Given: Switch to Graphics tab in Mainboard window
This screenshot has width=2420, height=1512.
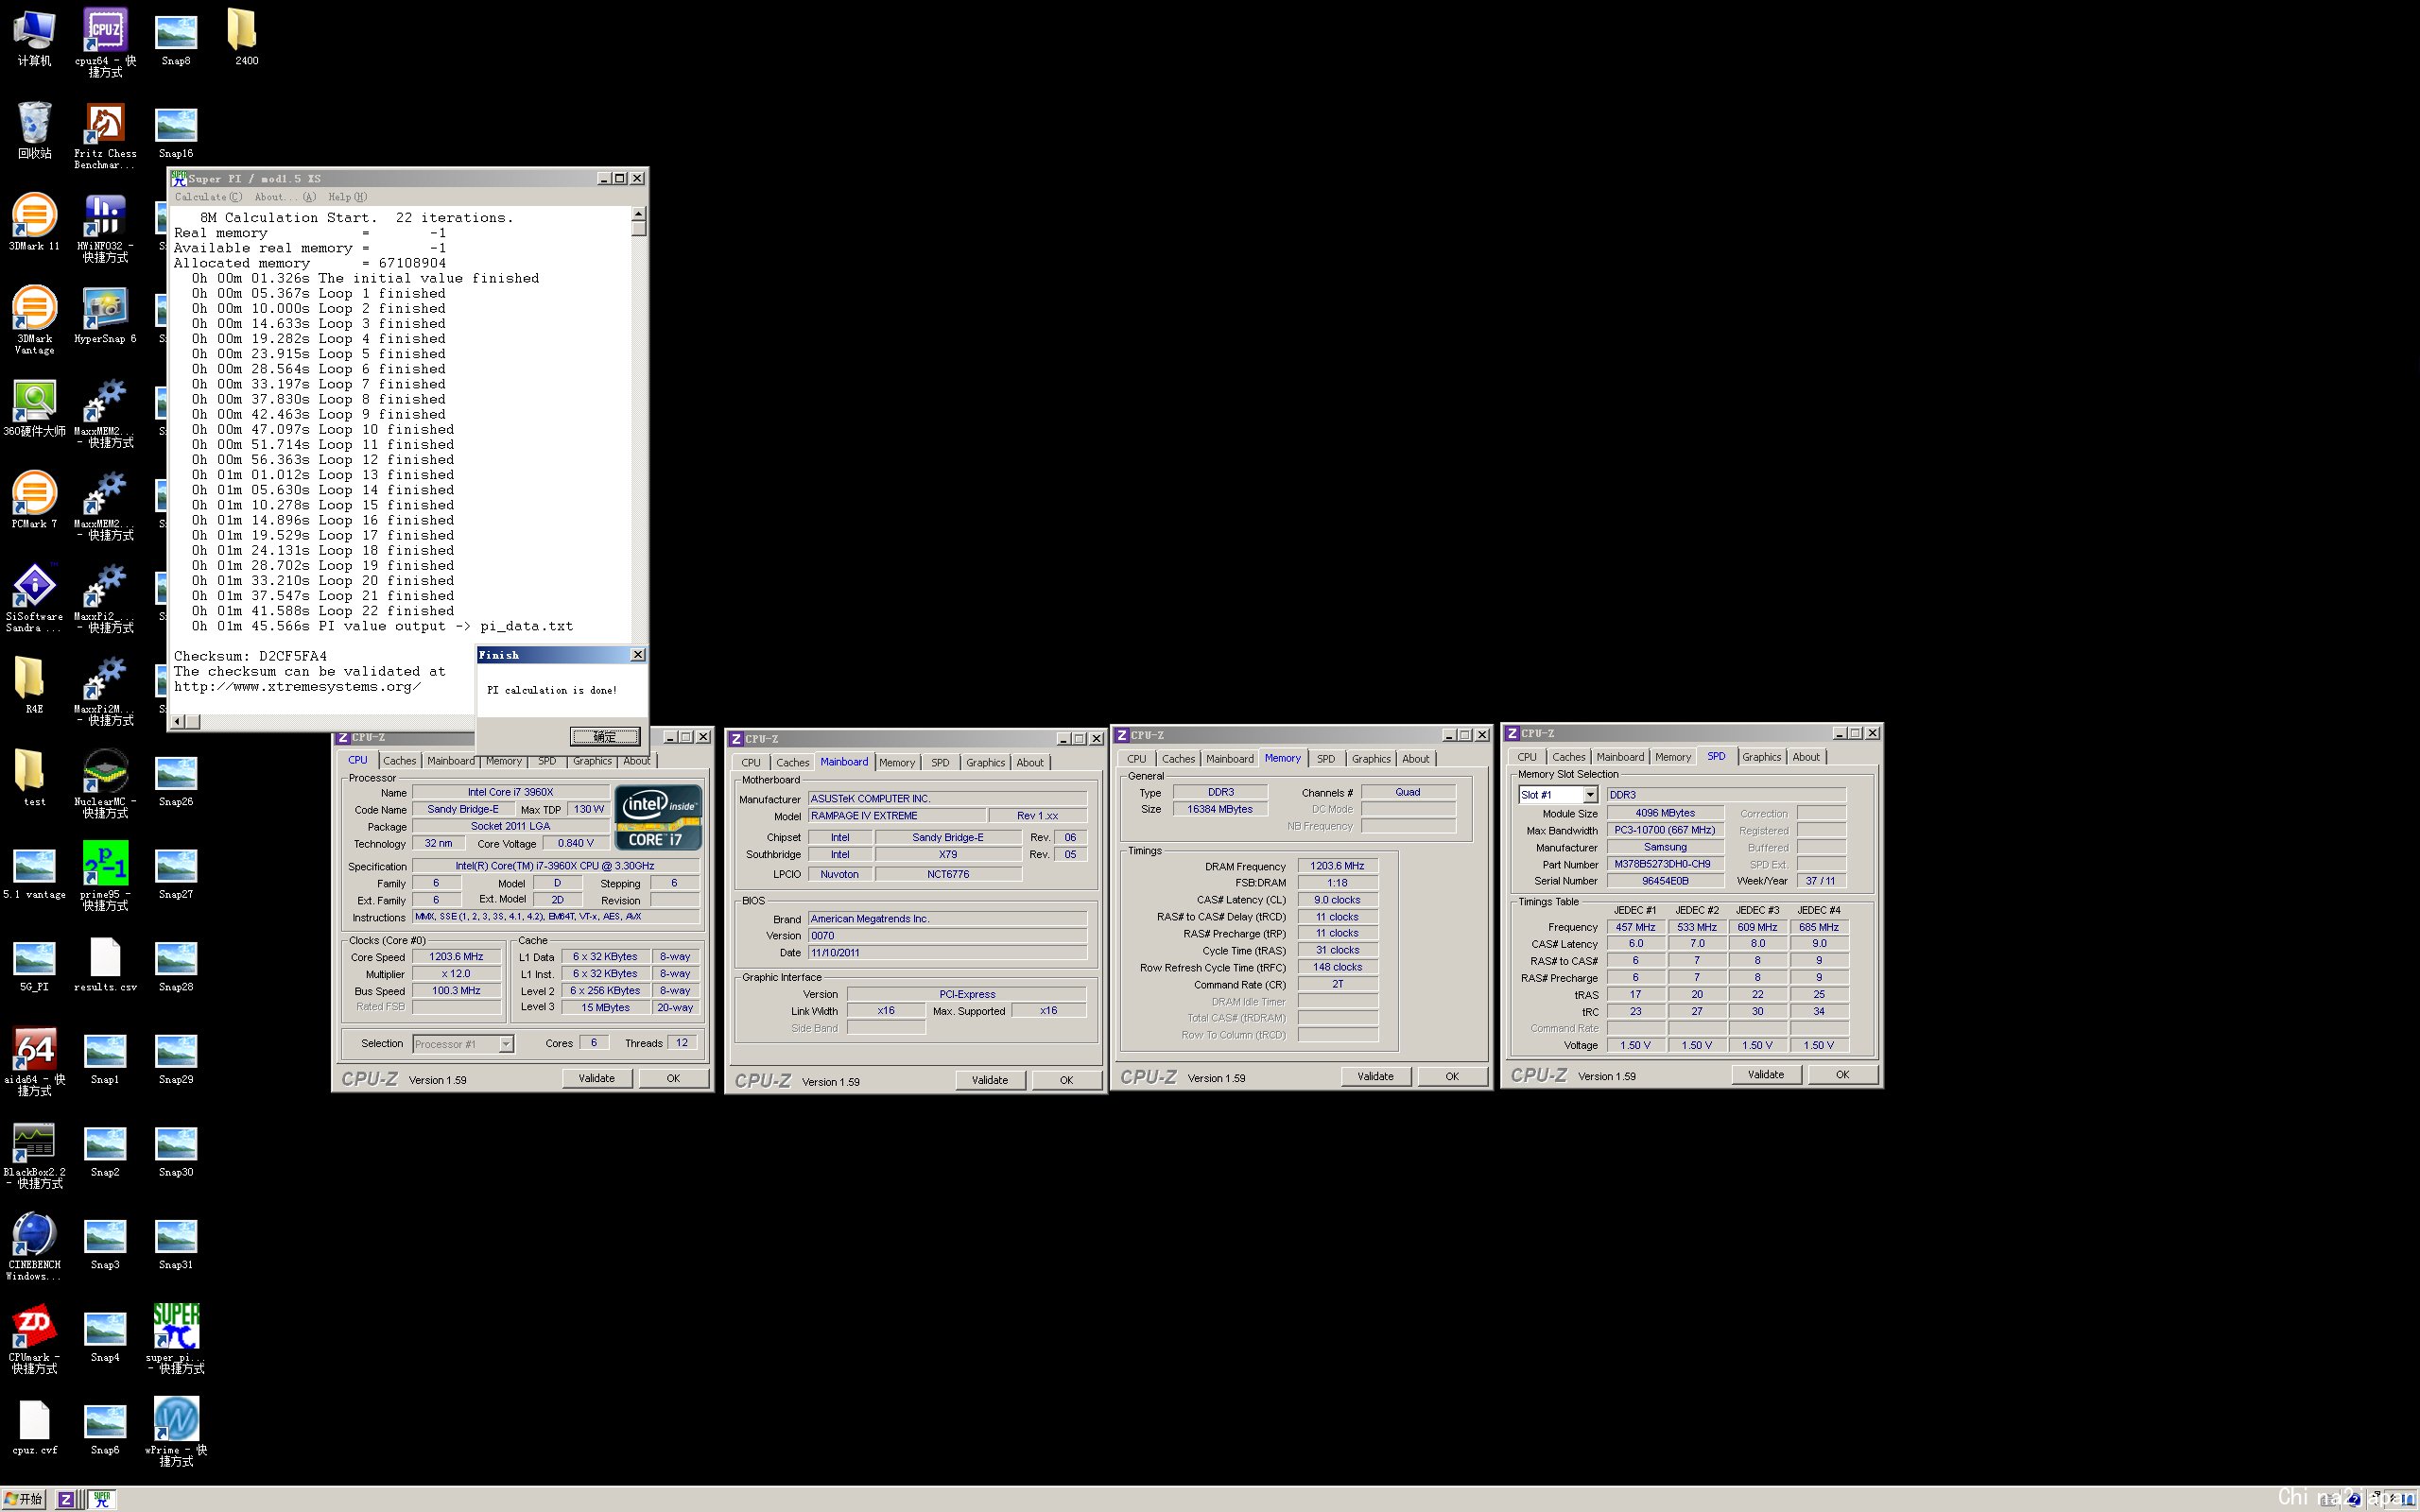Looking at the screenshot, I should (985, 763).
